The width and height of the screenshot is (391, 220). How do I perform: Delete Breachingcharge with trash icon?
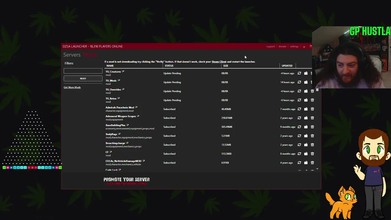(x=312, y=145)
